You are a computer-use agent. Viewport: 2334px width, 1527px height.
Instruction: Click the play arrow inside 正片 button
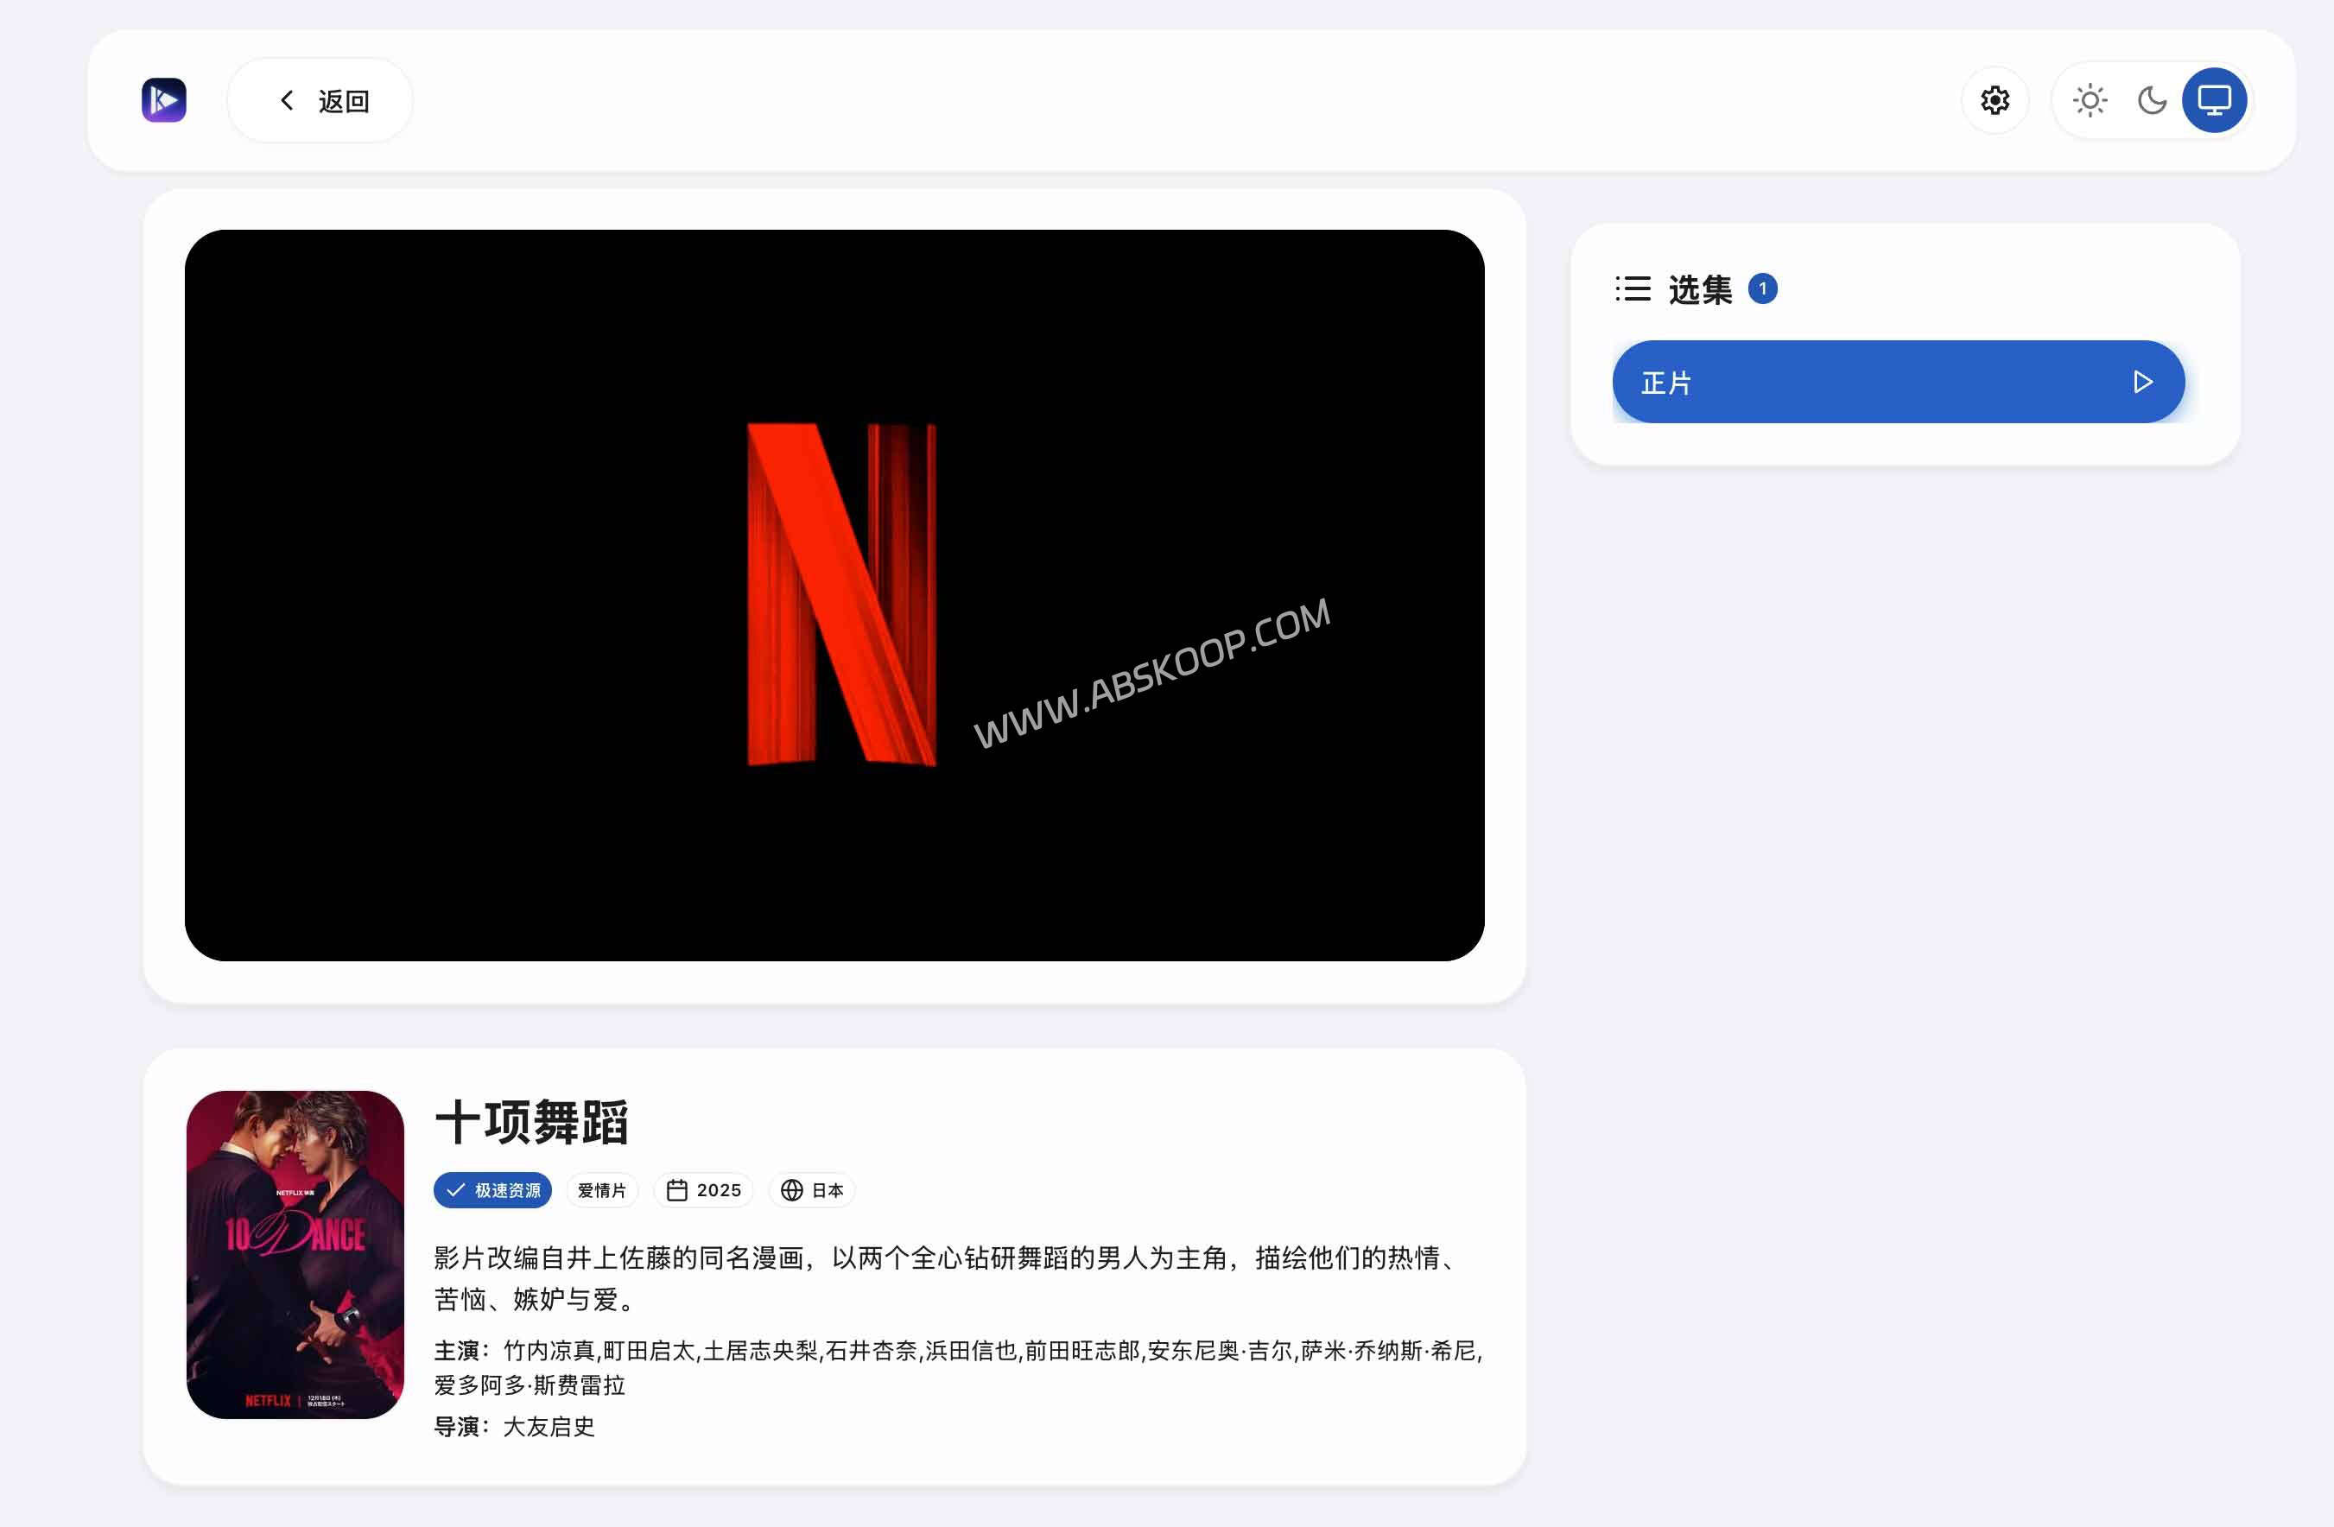[x=2143, y=383]
